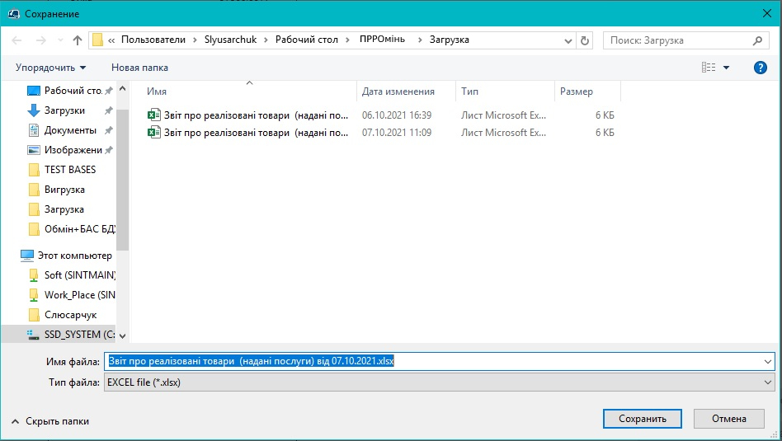The width and height of the screenshot is (782, 441).
Task: Click Новая папка in toolbar
Action: tap(139, 68)
